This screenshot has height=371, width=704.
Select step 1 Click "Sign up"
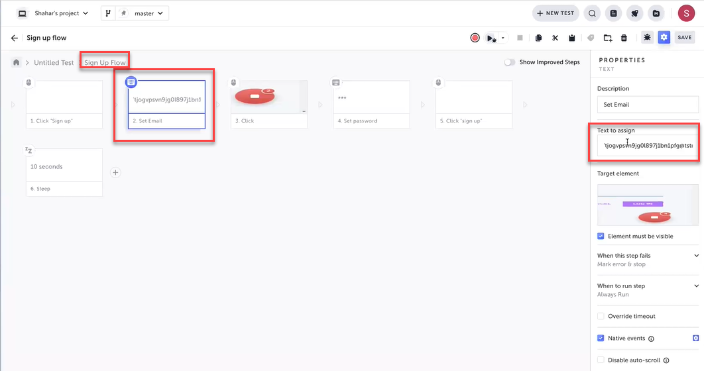point(64,105)
